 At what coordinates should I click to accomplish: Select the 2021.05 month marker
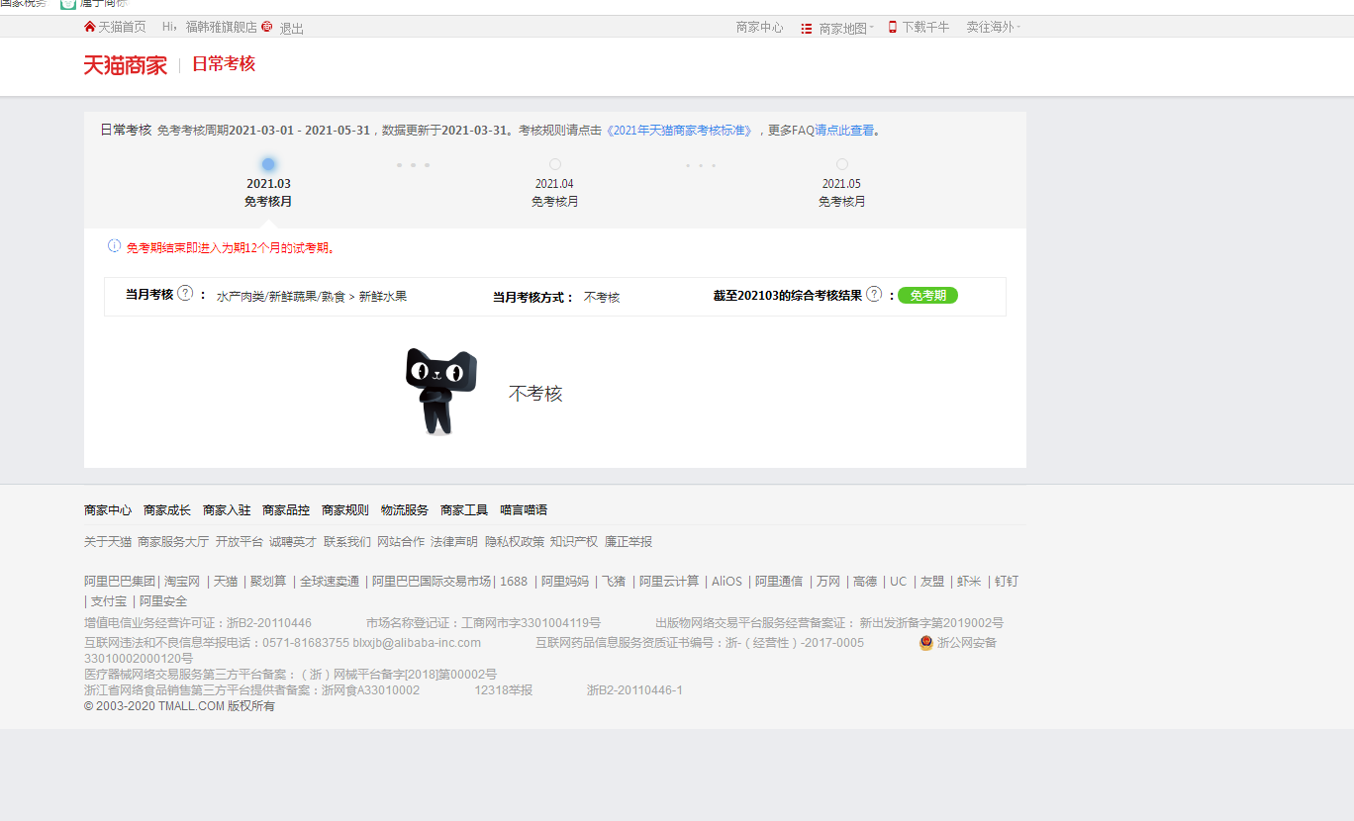(842, 164)
